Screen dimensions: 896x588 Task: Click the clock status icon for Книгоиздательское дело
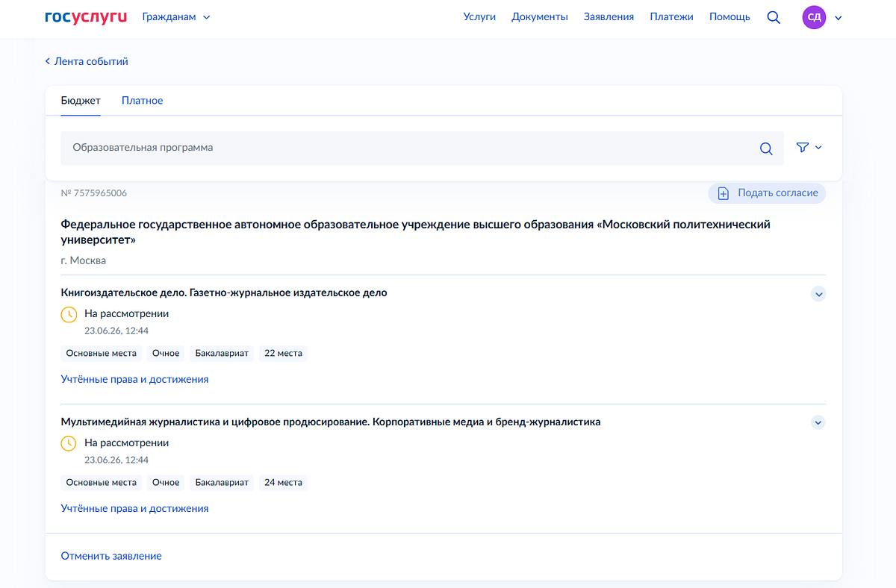pos(69,314)
